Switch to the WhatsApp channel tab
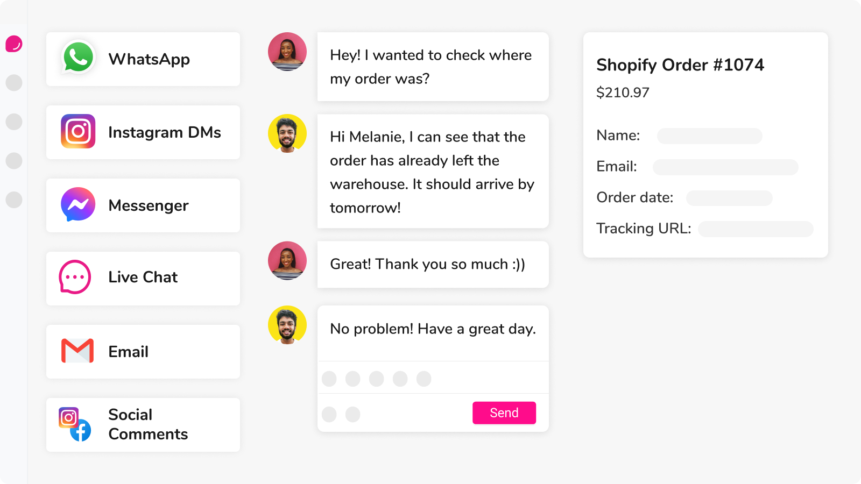This screenshot has height=484, width=861. [143, 59]
